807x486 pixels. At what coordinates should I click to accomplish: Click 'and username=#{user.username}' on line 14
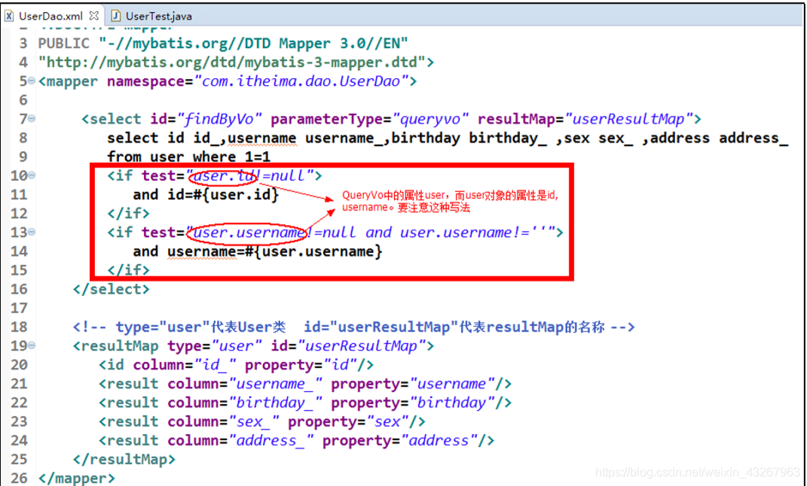pos(258,251)
